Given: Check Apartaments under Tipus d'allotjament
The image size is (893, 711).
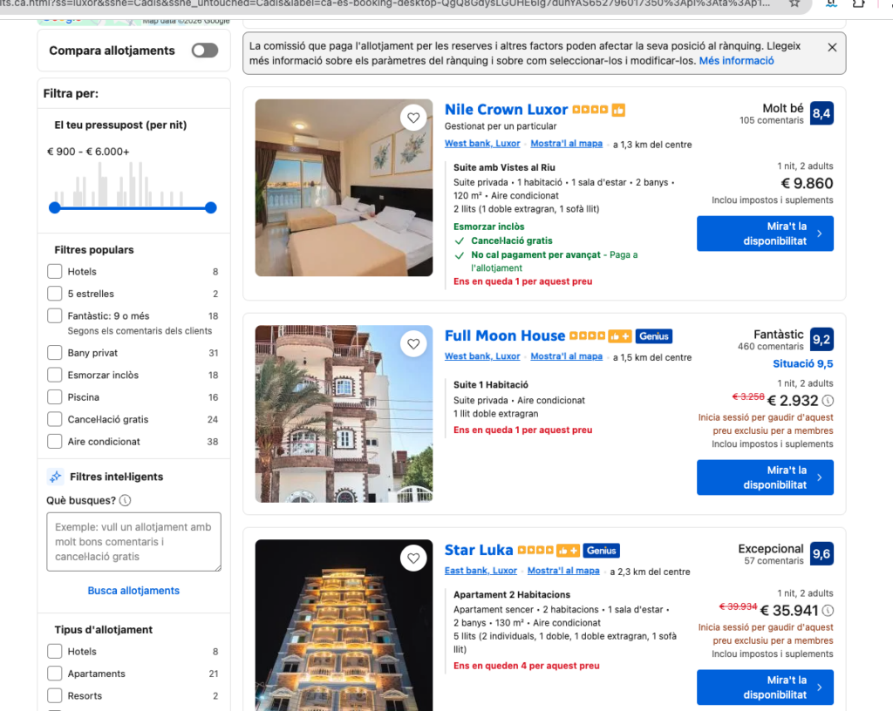Looking at the screenshot, I should click(x=55, y=674).
